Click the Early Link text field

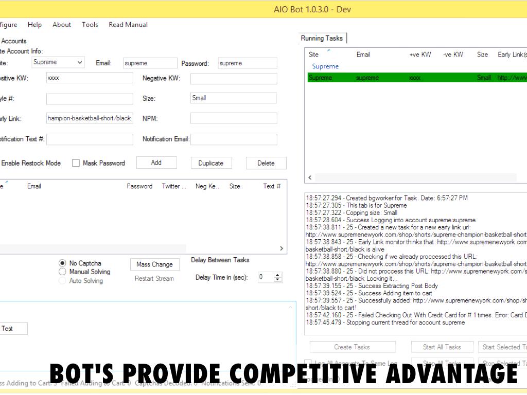point(90,118)
